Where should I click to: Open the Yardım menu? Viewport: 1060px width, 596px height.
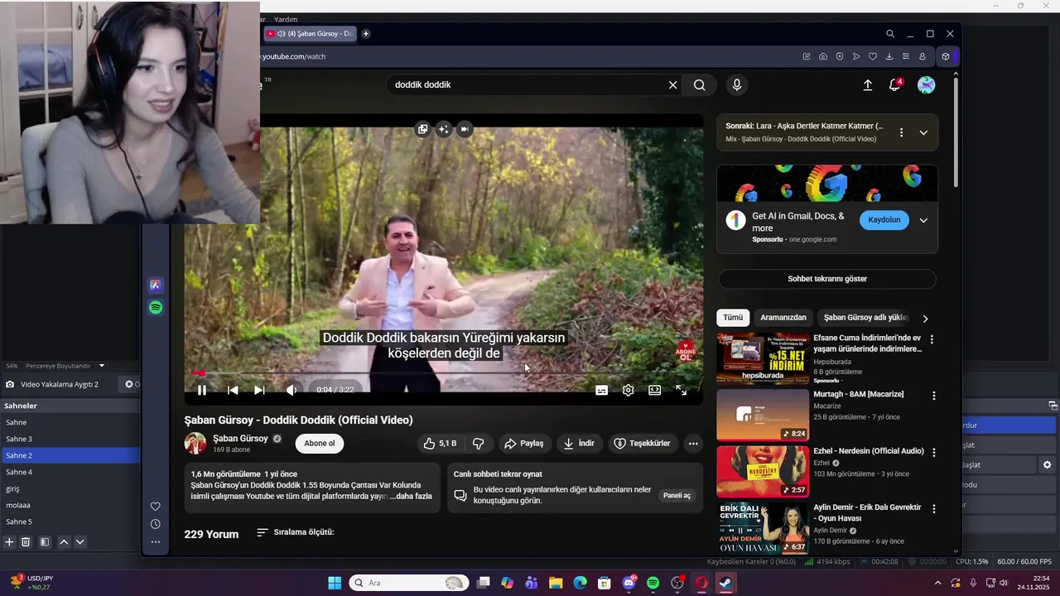286,19
